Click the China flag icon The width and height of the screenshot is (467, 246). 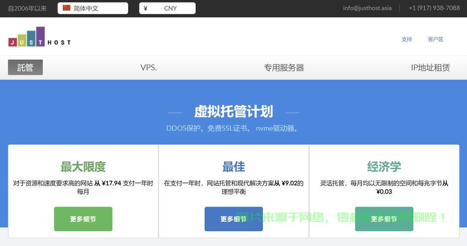point(67,8)
